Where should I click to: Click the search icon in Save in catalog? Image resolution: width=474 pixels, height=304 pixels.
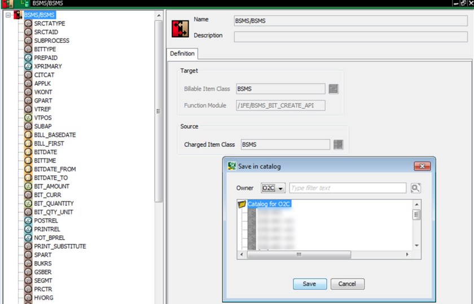416,188
